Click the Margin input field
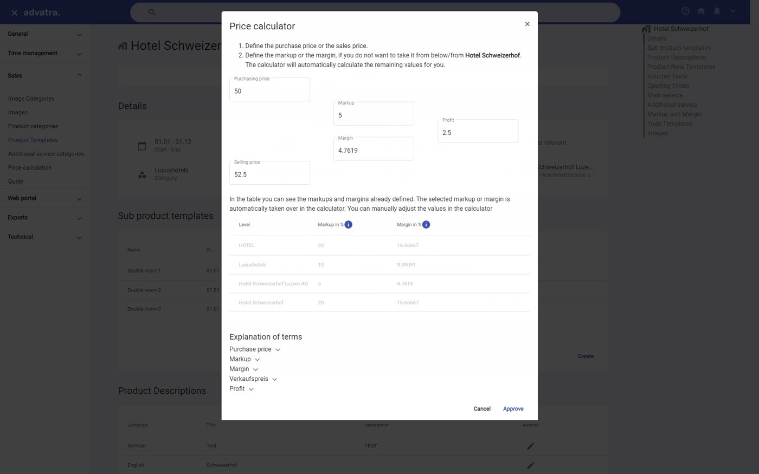 (374, 149)
